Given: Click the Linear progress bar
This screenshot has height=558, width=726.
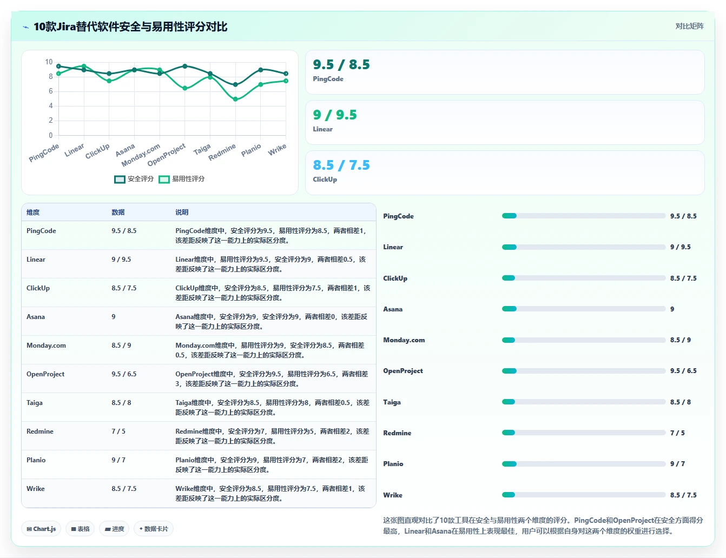Looking at the screenshot, I should (x=584, y=247).
